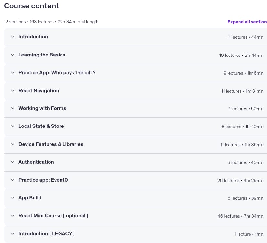Click the Expand all sections link
The width and height of the screenshot is (267, 243).
tap(247, 22)
